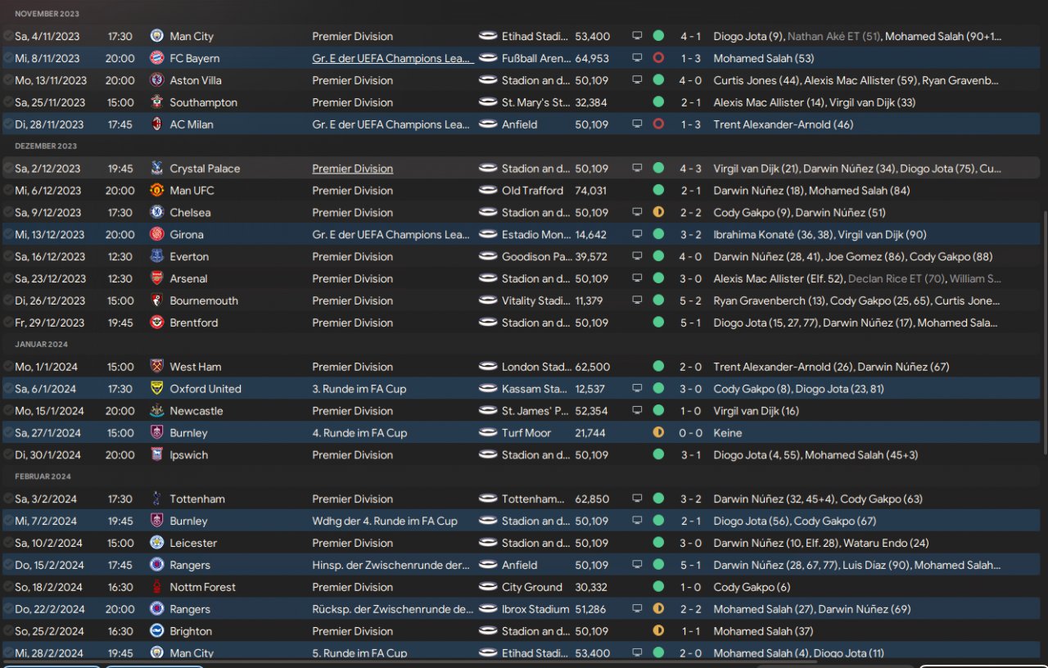The image size is (1048, 668).
Task: Select the date Fr, 29/12/2023
Action: (x=47, y=323)
